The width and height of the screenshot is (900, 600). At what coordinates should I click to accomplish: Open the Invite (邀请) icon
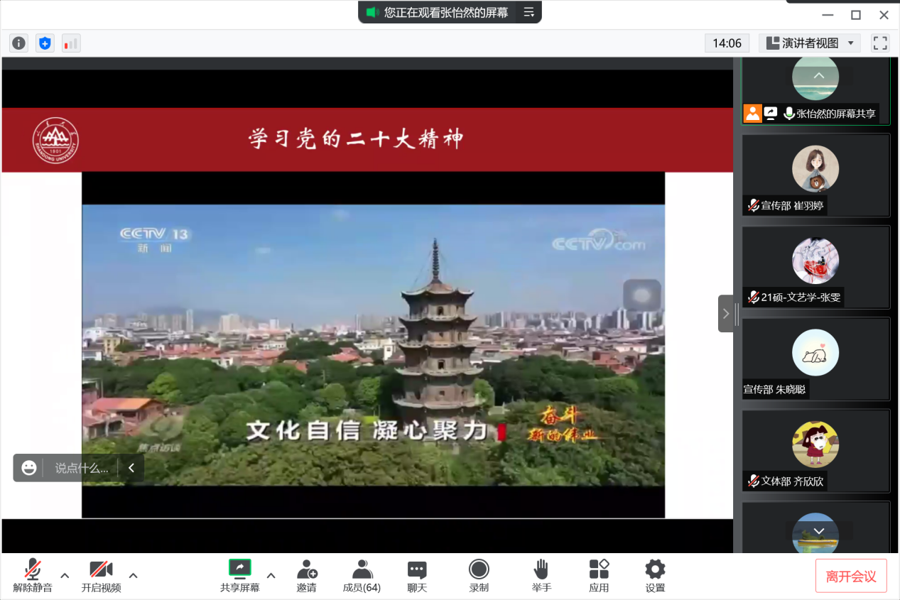(307, 575)
